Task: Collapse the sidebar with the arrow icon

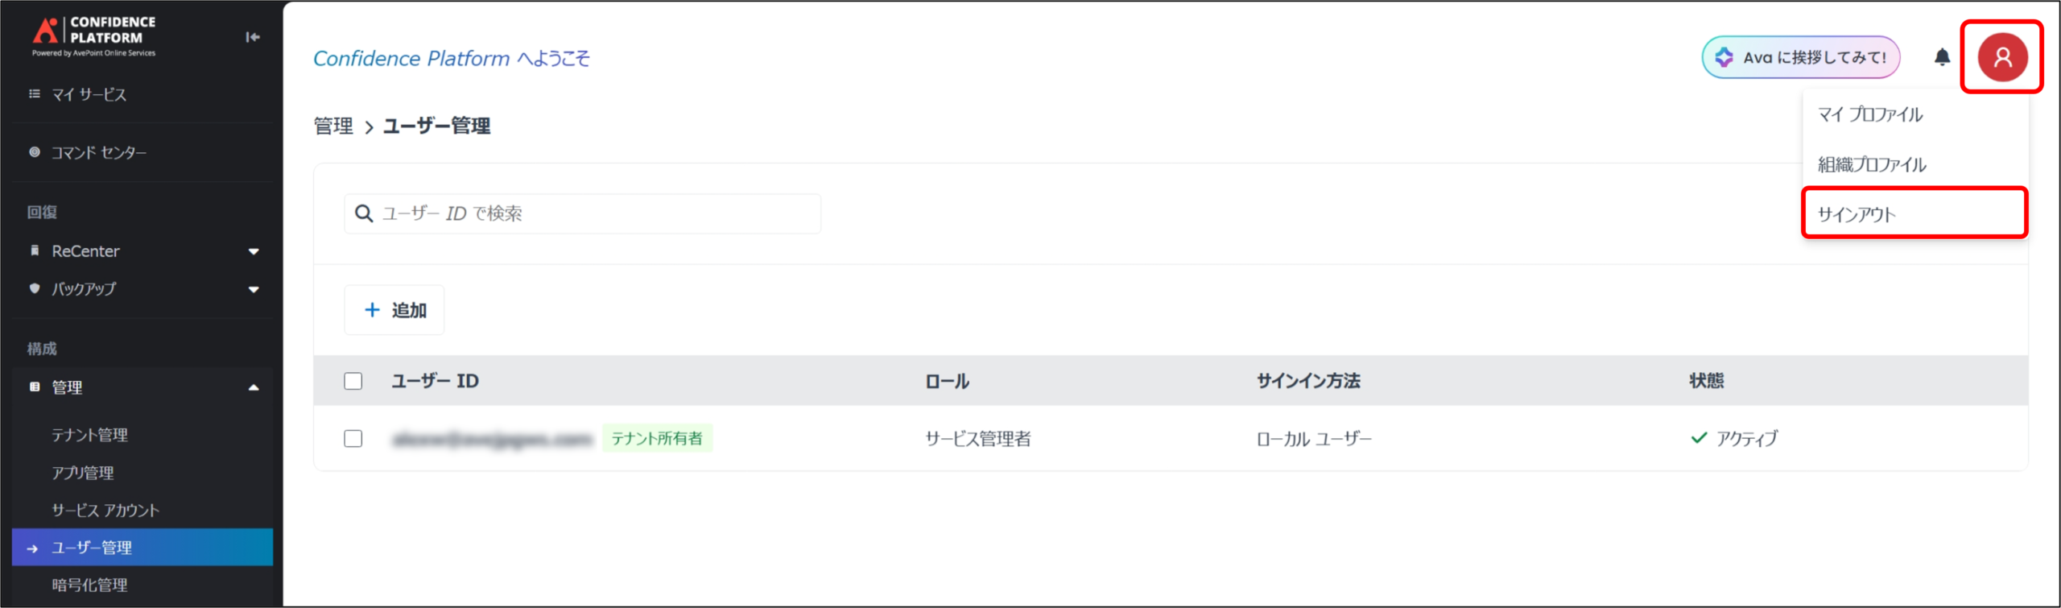Action: 253,37
